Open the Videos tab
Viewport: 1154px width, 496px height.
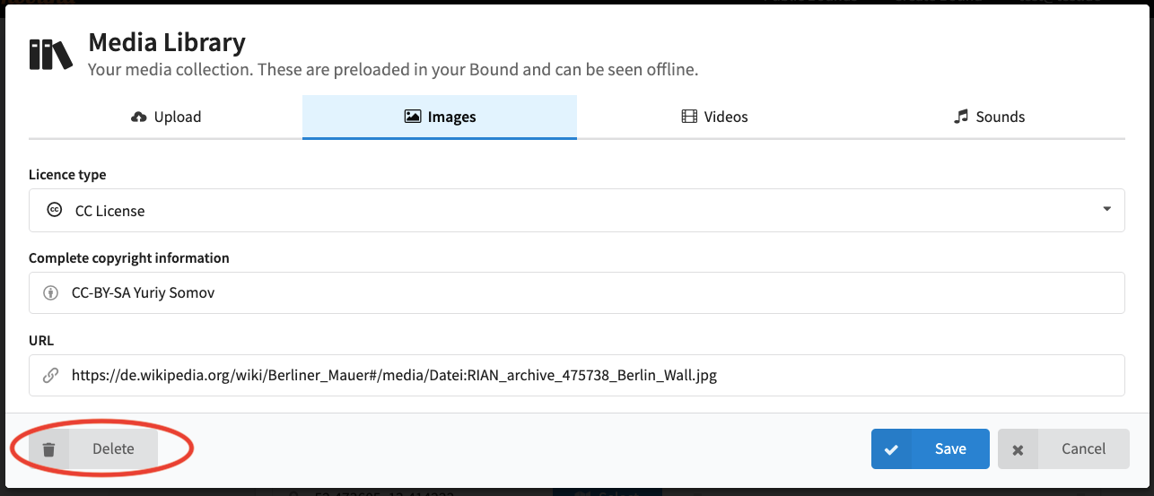(714, 117)
